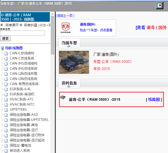Click 包含1个车型，点击查看 link
Screen dimensions: 168x153
coord(96,30)
